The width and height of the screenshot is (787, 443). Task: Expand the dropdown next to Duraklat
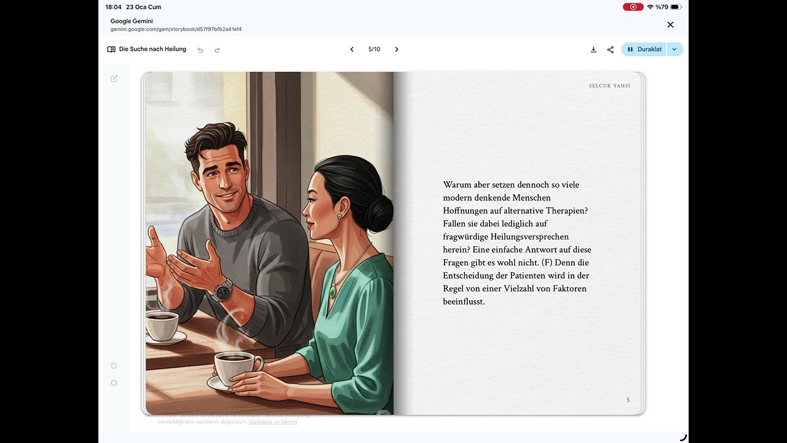(674, 49)
